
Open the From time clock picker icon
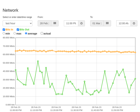pos(81,23)
